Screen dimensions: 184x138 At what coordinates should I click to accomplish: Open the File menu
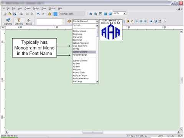coord(8,8)
